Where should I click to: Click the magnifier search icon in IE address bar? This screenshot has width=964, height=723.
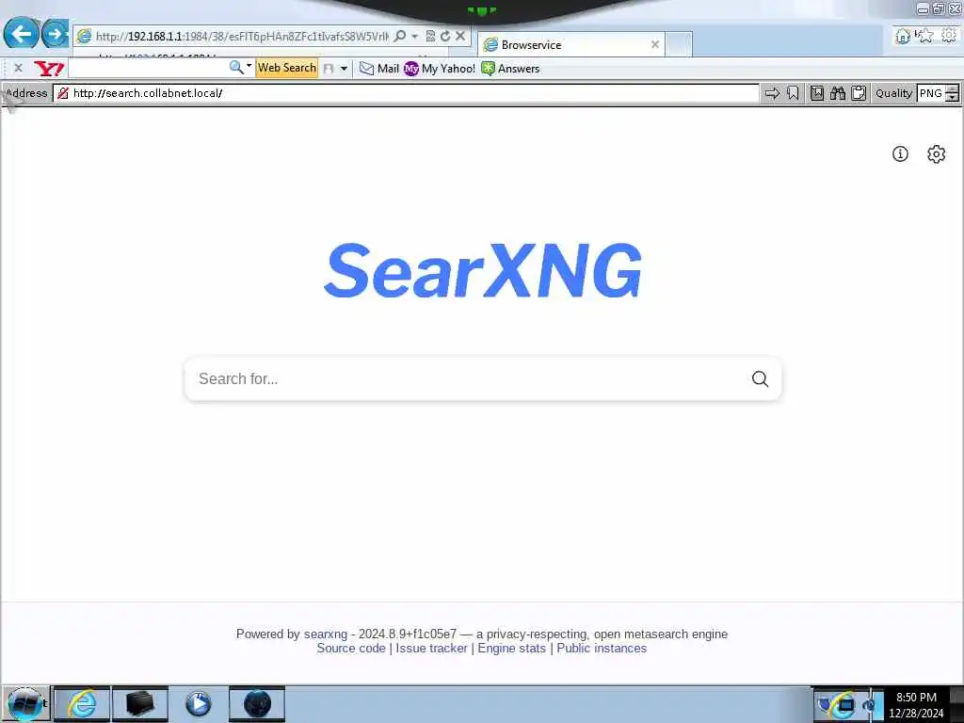(x=399, y=37)
